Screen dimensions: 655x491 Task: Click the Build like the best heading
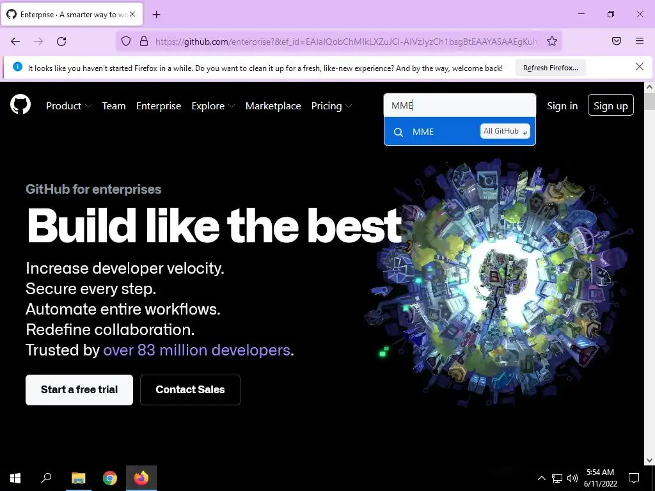coord(215,226)
